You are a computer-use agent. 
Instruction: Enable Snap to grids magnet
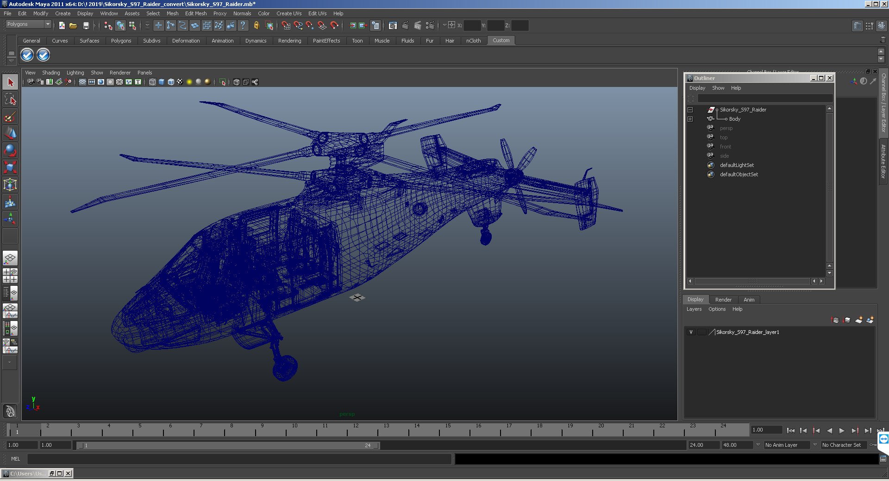point(286,25)
